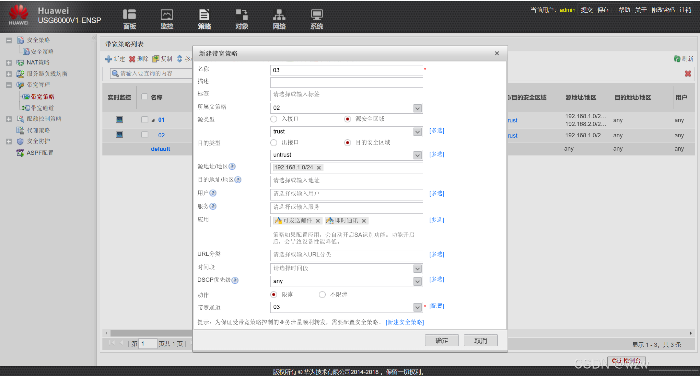Select the 入接口 radio button
Viewport: 700px width, 376px height.
point(274,119)
